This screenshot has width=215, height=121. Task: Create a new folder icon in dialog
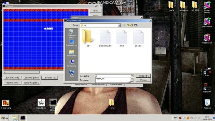(x=132, y=25)
